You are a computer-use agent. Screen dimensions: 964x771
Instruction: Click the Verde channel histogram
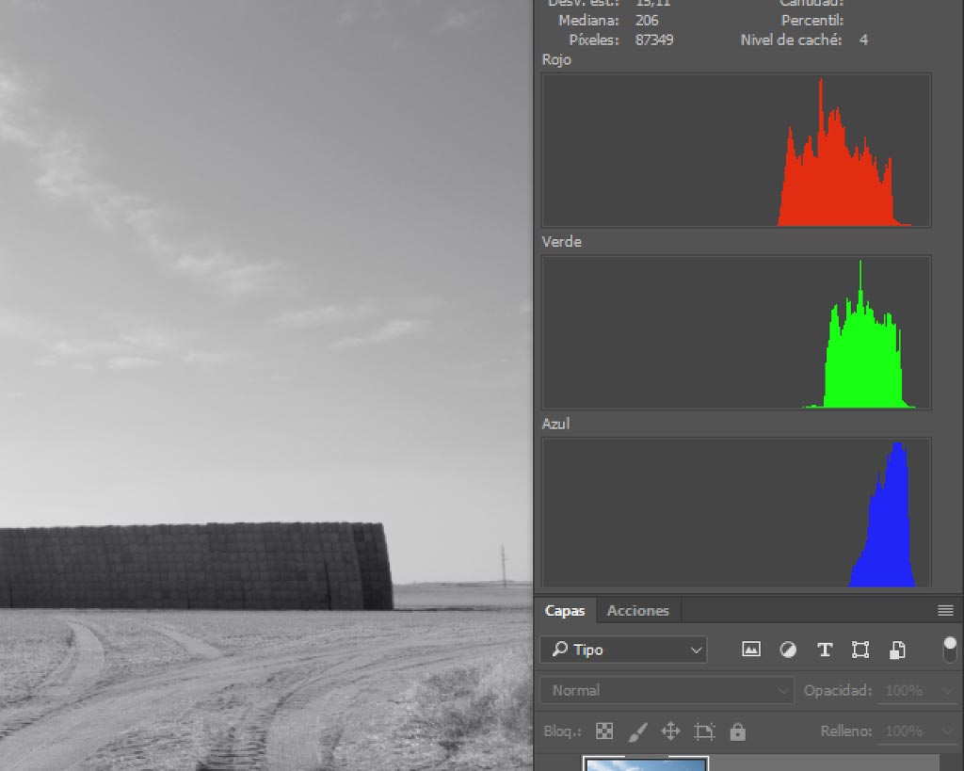[736, 332]
